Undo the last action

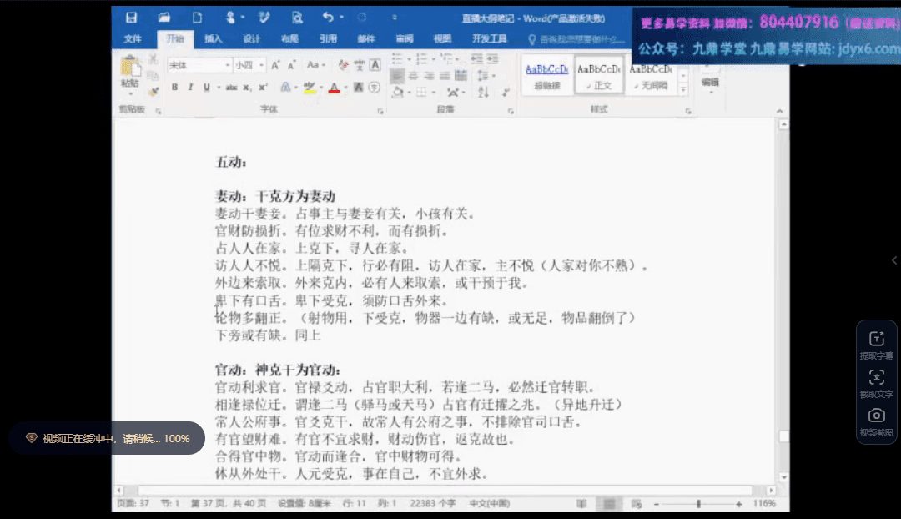(x=327, y=17)
